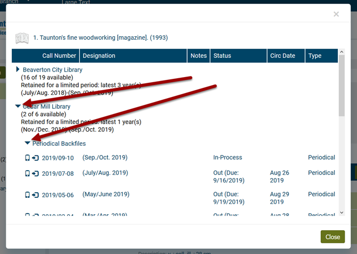
Task: Click the Beaverton City Library link
Action: pyautogui.click(x=53, y=70)
